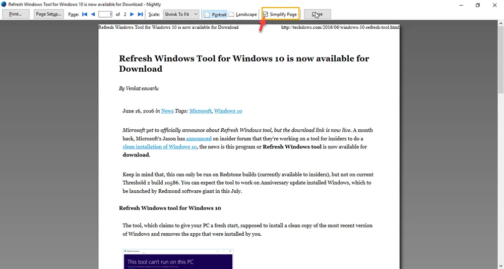The height and width of the screenshot is (269, 504).
Task: Click the article headline text
Action: [x=244, y=64]
